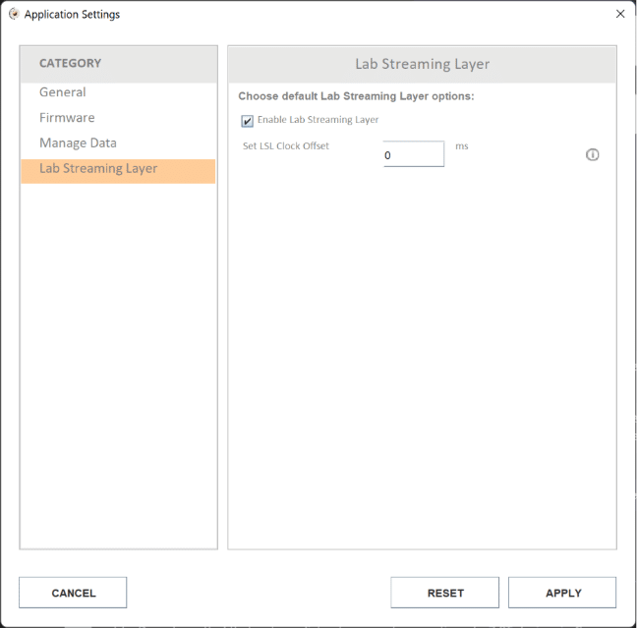Image resolution: width=637 pixels, height=628 pixels.
Task: Focus the LSL Clock Offset input field
Action: click(413, 154)
